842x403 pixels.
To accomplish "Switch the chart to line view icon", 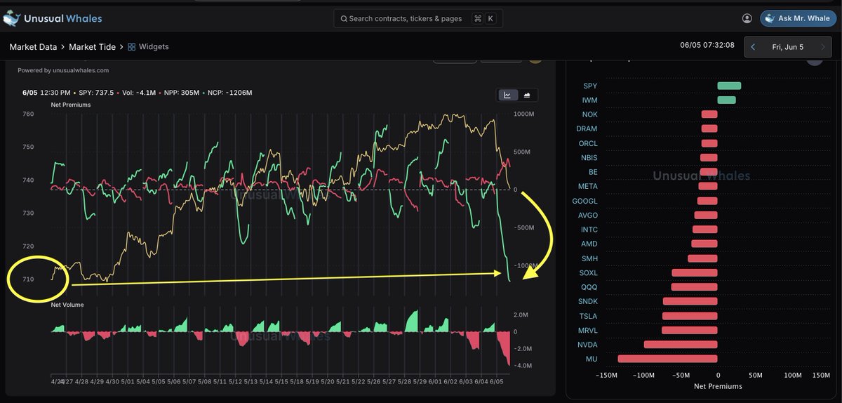I will pyautogui.click(x=507, y=95).
